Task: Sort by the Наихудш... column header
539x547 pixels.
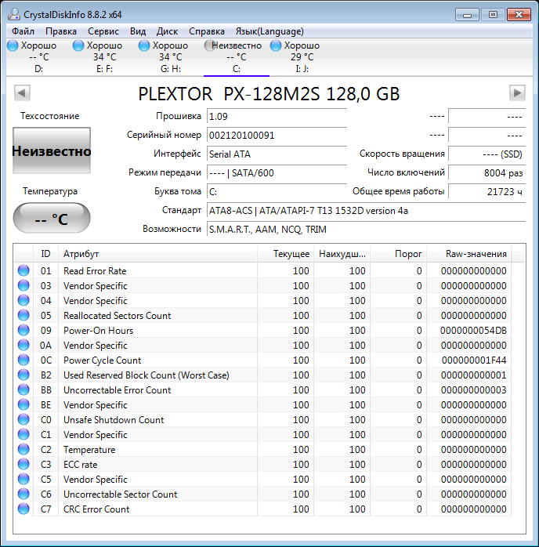Action: tap(342, 254)
